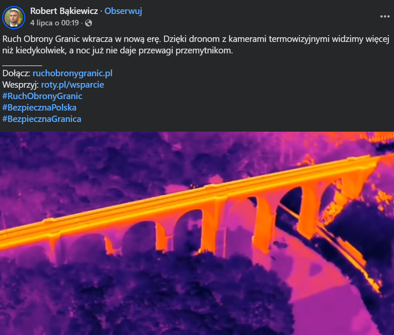Open the post timestamp 4 lipca o 00:19
Viewport: 394px width, 335px height.
pos(55,23)
